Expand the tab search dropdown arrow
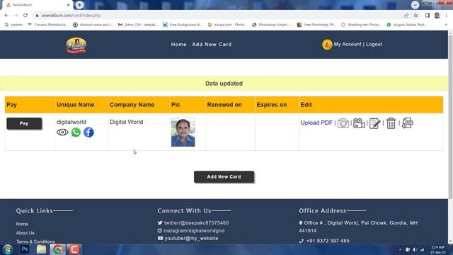This screenshot has width=453, height=255. 415,5
